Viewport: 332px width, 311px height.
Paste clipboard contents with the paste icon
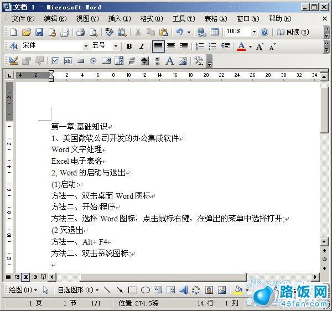pyautogui.click(x=163, y=32)
